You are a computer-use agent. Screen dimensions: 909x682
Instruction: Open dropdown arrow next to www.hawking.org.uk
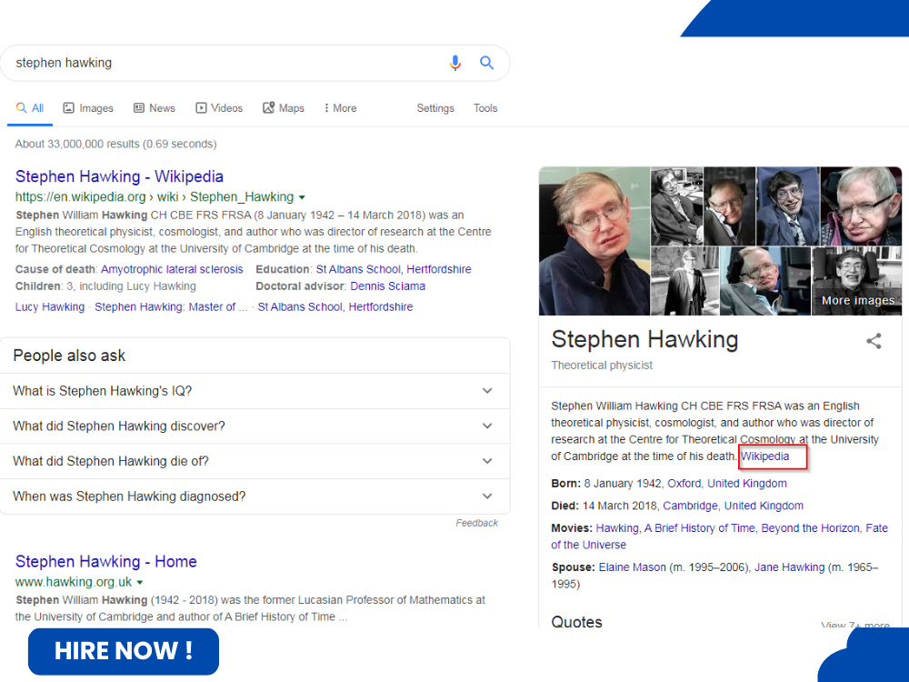coord(140,582)
